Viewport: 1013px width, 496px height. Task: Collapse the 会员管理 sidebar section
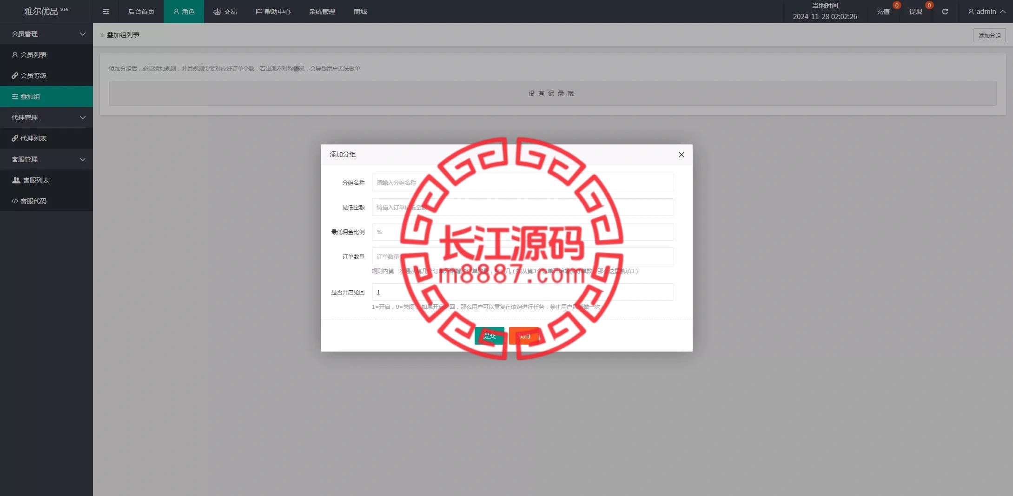(46, 34)
